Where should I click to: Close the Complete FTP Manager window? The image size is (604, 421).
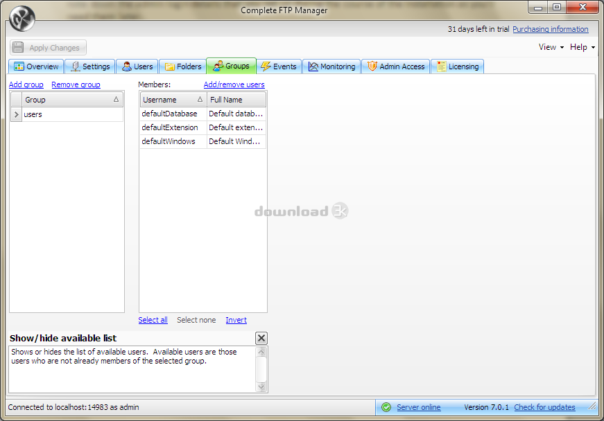pyautogui.click(x=583, y=8)
